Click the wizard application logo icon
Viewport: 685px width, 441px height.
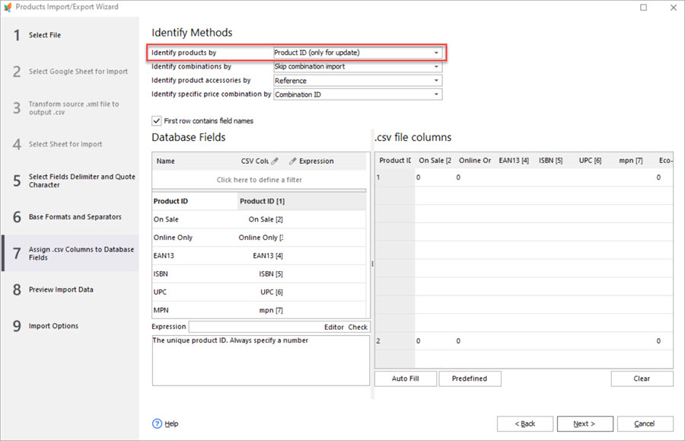pyautogui.click(x=8, y=7)
